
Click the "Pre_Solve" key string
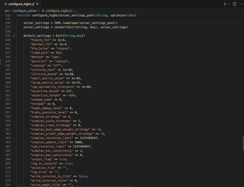pyautogui.click(x=40, y=48)
